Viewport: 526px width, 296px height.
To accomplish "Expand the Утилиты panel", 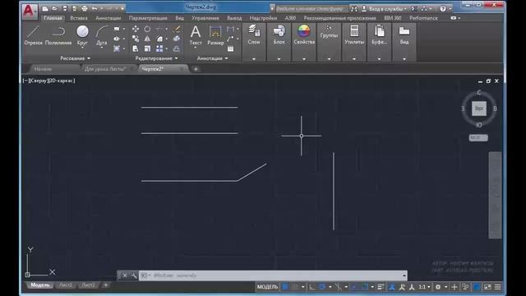I will [354, 59].
